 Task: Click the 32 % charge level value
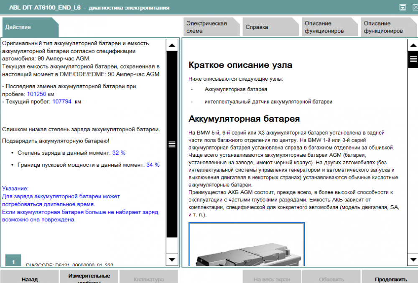(x=119, y=153)
